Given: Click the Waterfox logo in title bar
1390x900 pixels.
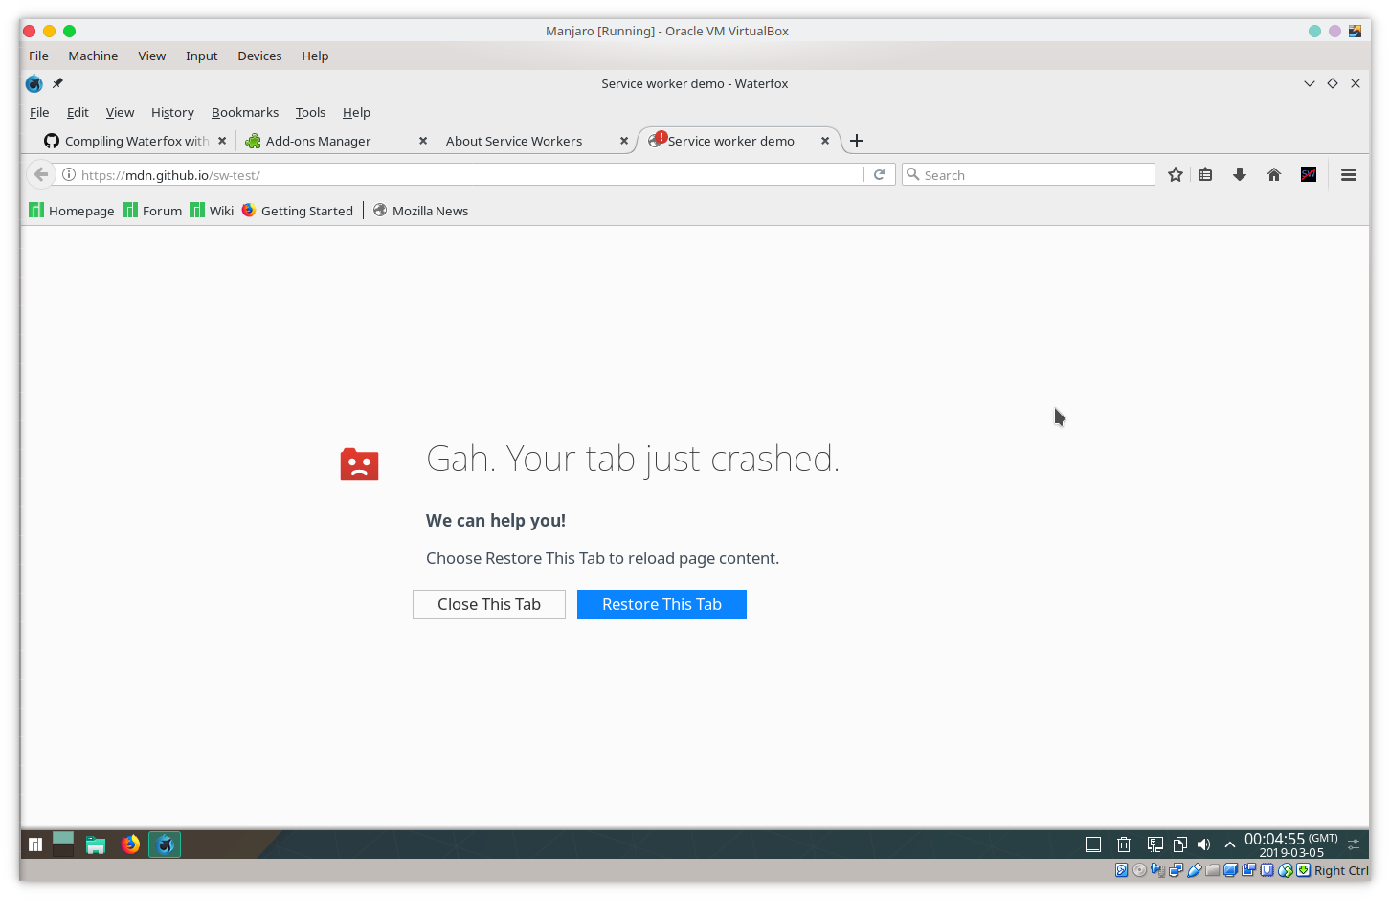Looking at the screenshot, I should 34,83.
